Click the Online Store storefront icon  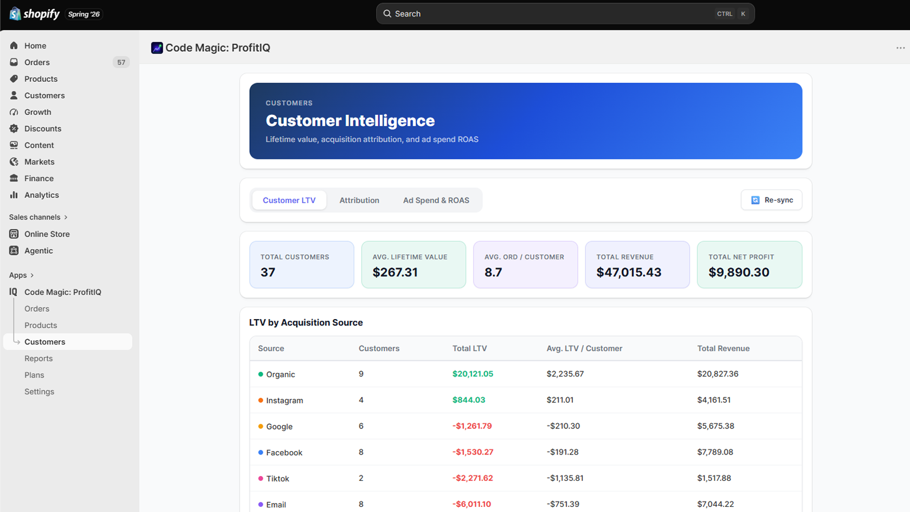click(14, 234)
